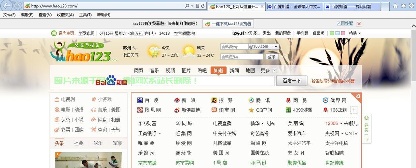Select the pink skin color swatch
416x168 pixels.
click(343, 33)
